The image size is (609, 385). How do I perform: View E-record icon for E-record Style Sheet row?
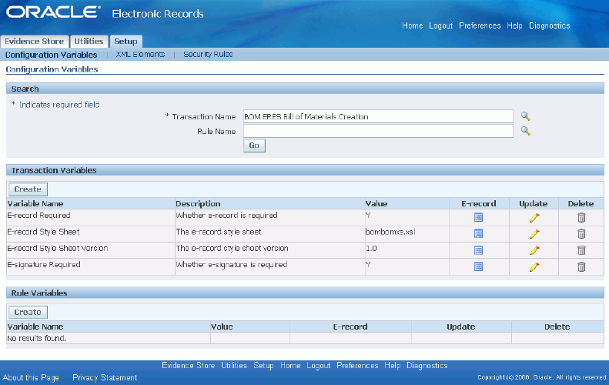[479, 233]
